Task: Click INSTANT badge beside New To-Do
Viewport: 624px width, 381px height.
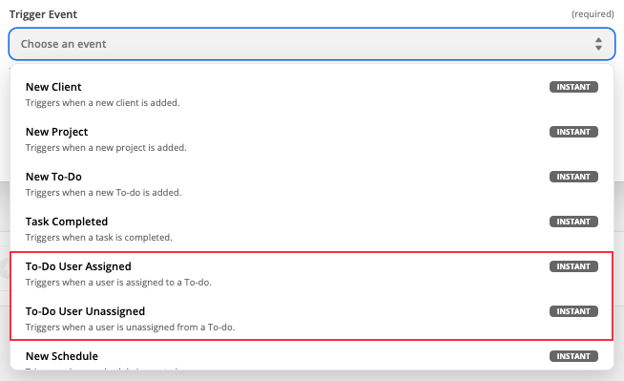Action: 573,177
